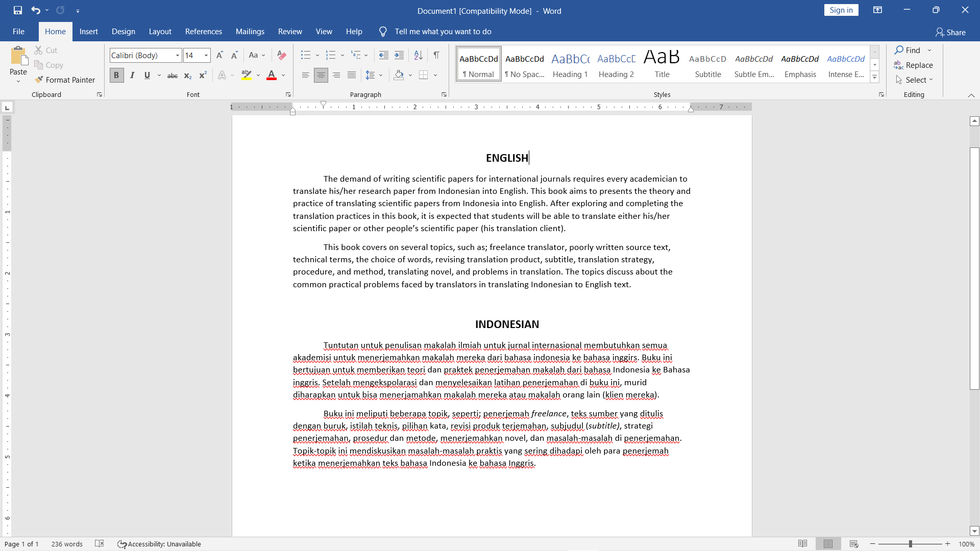Clear all formatting with the eraser icon
This screenshot has width=980, height=551.
pos(281,55)
